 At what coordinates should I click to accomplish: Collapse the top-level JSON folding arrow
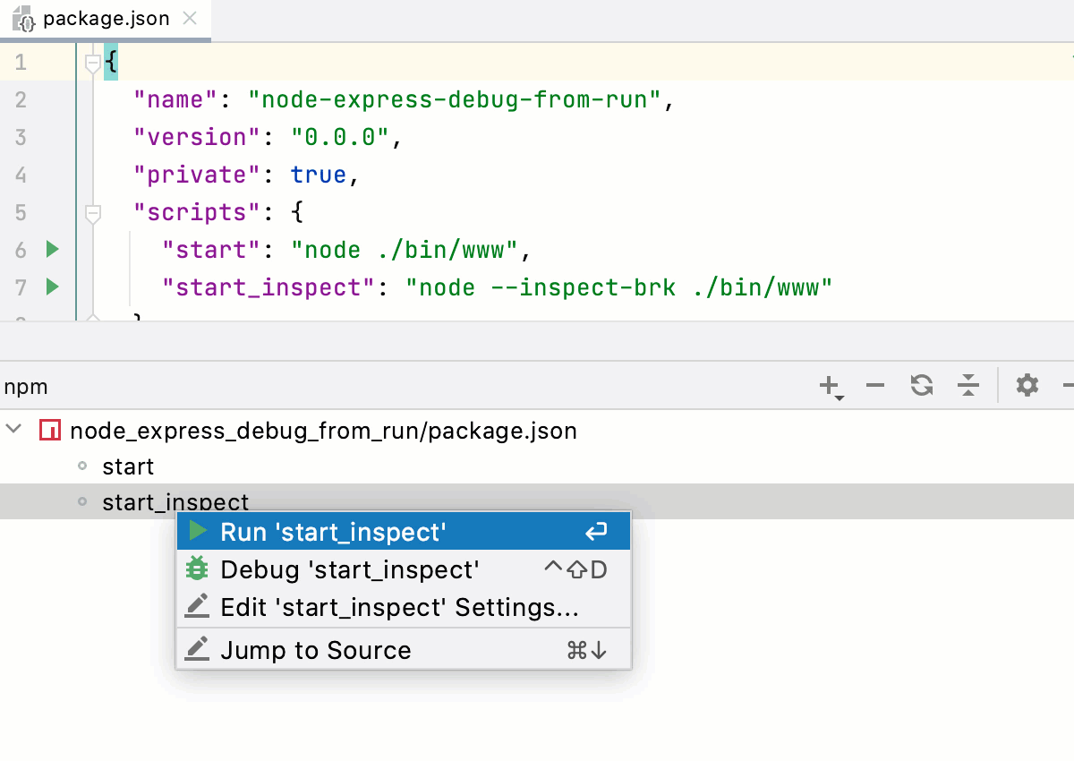92,63
